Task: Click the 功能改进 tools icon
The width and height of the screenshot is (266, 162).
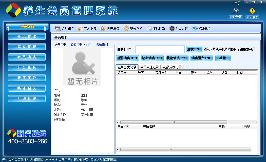Action: pyautogui.click(x=236, y=11)
